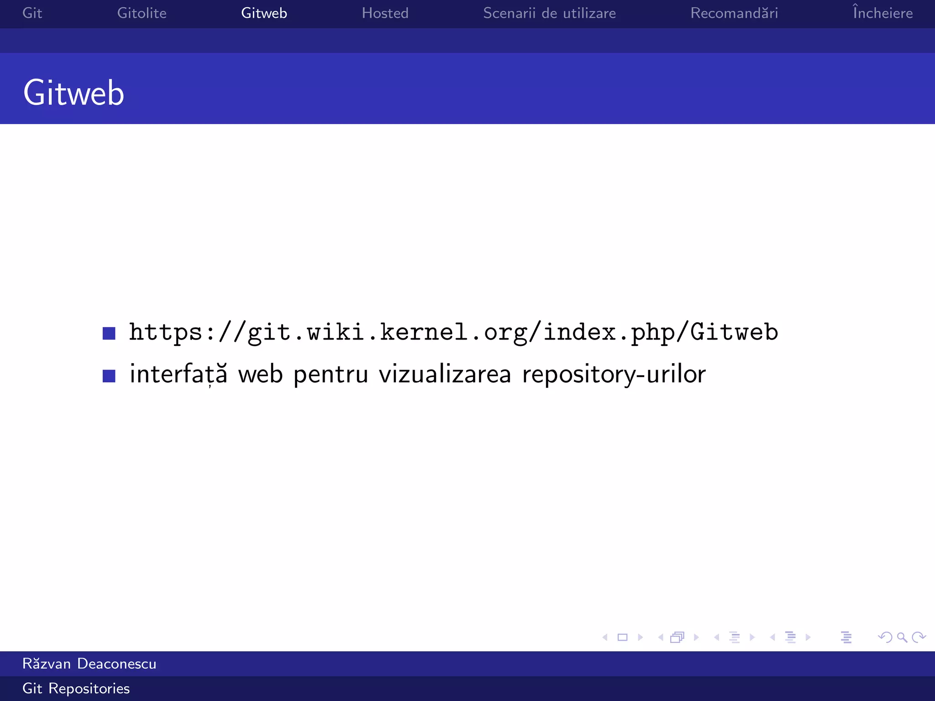Screen dimensions: 935x701
Task: Jump to the Hosted section
Action: point(385,13)
